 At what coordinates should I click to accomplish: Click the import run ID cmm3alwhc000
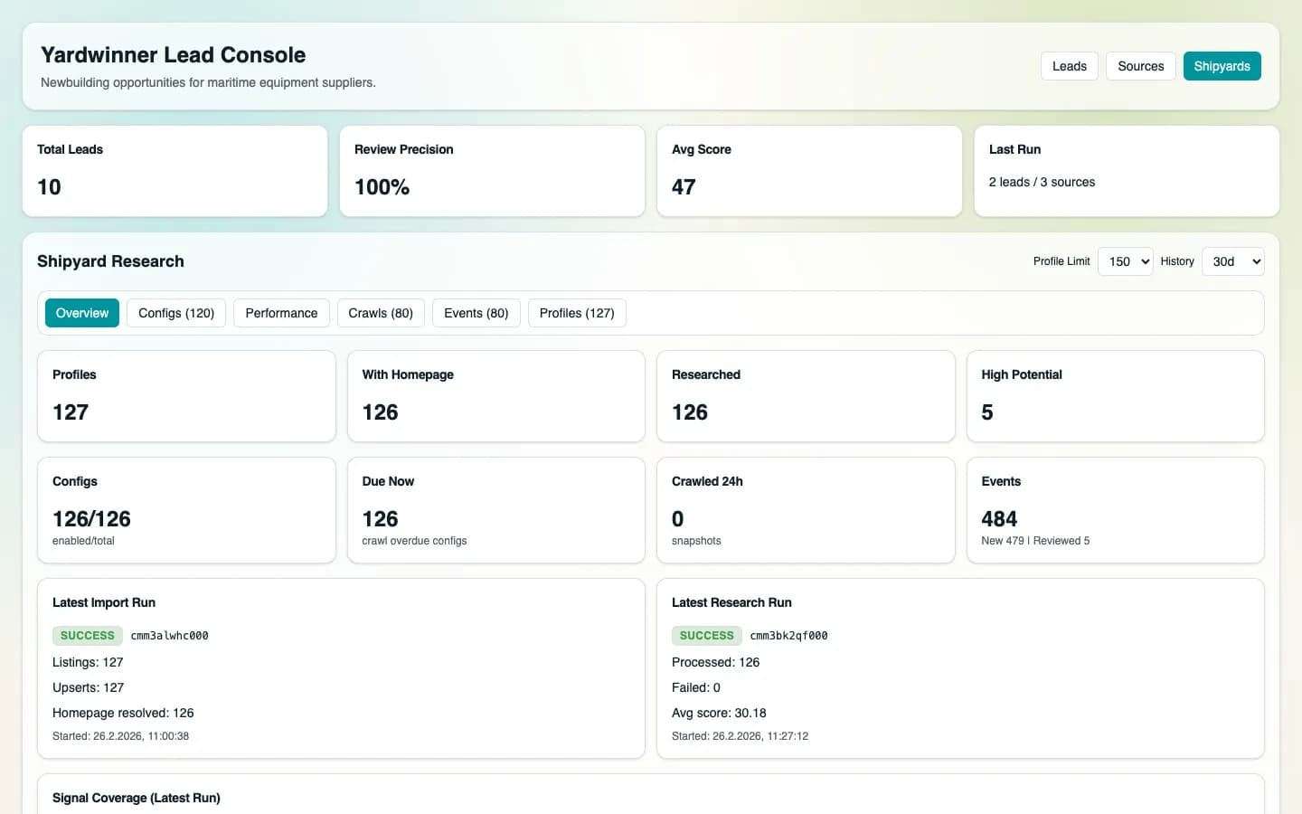pyautogui.click(x=169, y=636)
